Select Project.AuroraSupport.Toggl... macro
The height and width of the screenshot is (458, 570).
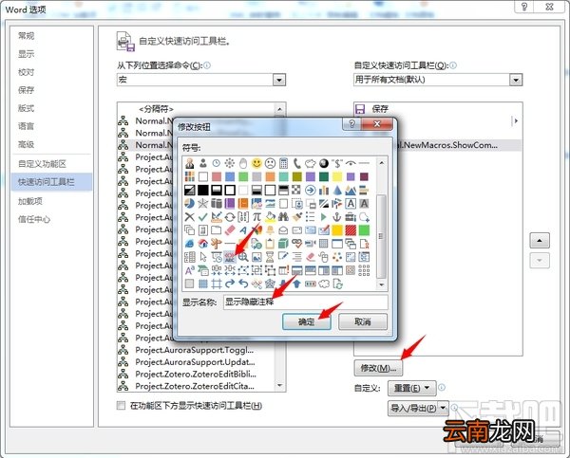(x=197, y=350)
